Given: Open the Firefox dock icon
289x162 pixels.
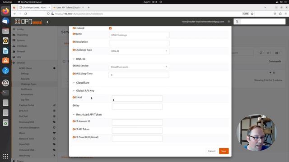Looking at the screenshot, I should [x=5, y=11].
